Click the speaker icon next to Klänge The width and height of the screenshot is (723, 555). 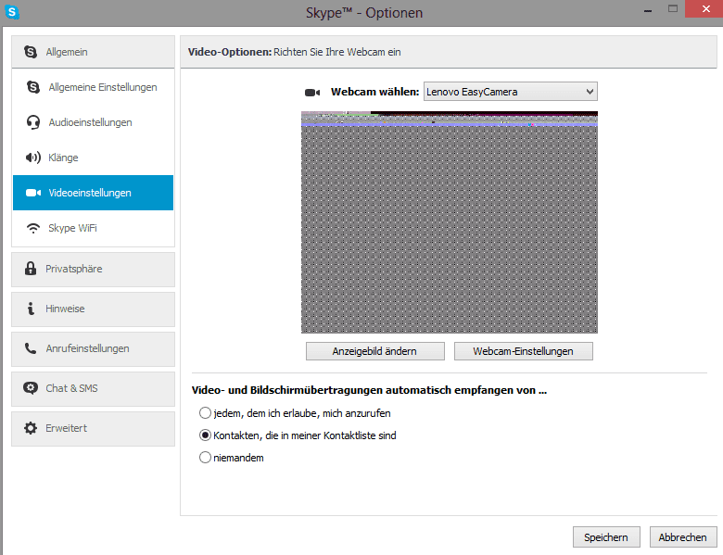coord(32,158)
